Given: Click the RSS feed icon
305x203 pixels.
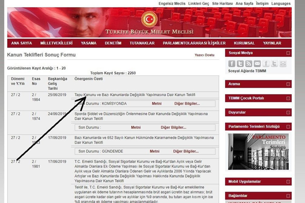Looking at the screenshot, I should point(249,63).
